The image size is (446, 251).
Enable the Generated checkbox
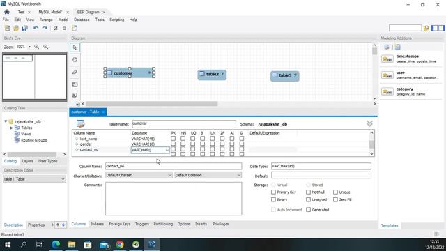[x=308, y=210]
